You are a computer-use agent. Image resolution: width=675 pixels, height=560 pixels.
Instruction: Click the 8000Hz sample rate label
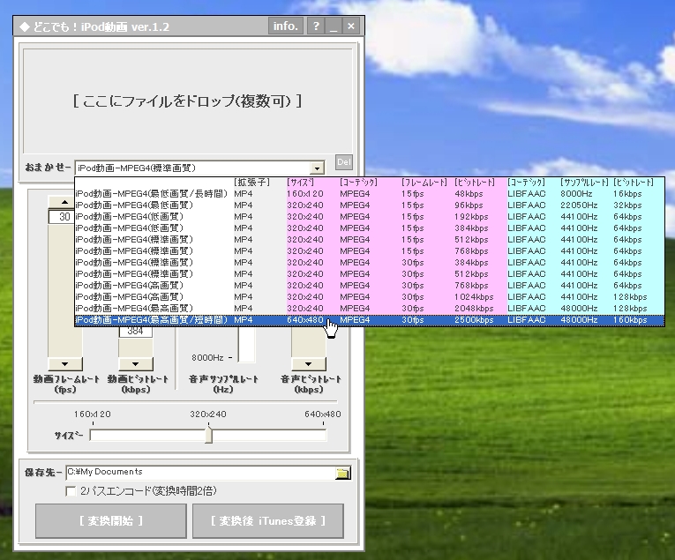(x=207, y=358)
